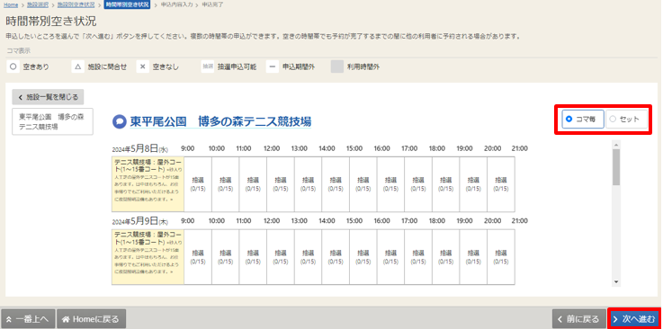Select May 9 lottery slot at 11:00
663x329 pixels.
pos(253,257)
